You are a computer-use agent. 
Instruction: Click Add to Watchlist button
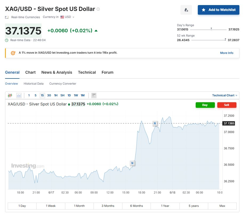[219, 10]
